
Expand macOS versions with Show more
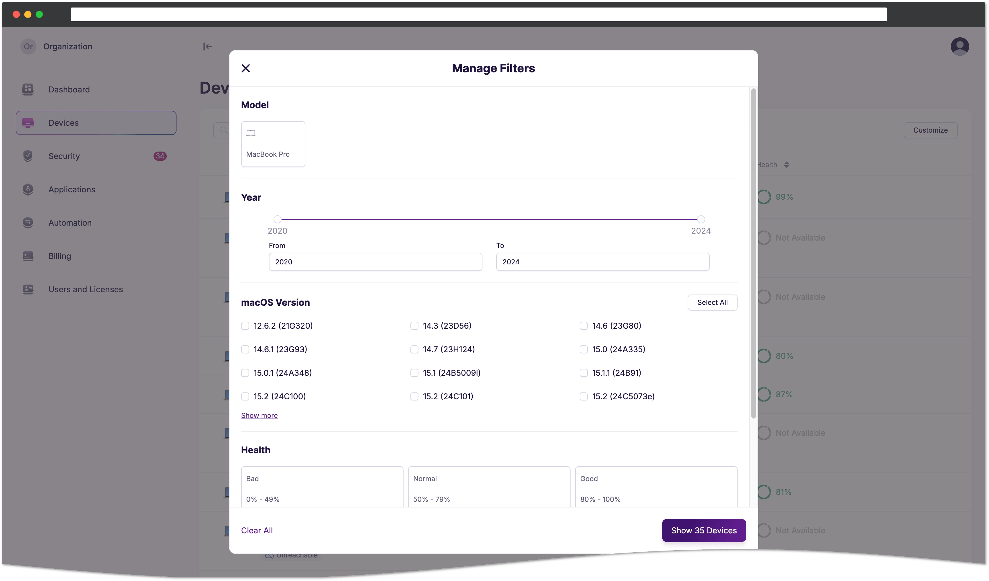pos(259,415)
